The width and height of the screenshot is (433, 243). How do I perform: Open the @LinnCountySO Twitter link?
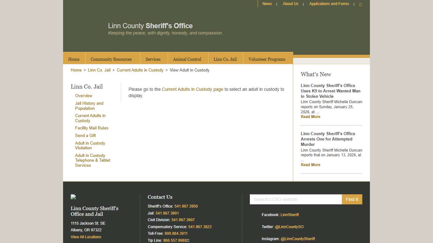289,227
